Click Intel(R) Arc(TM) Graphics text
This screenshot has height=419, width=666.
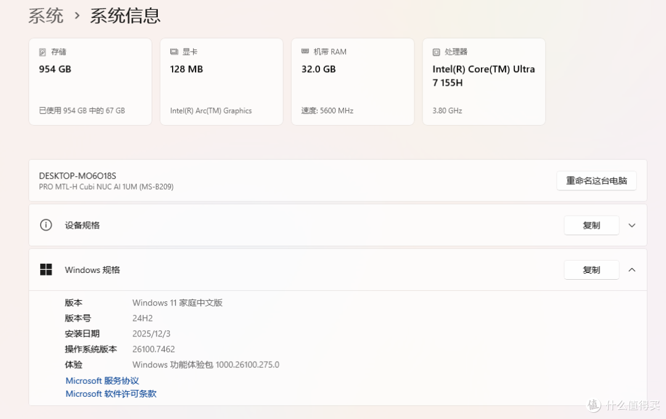[211, 111]
